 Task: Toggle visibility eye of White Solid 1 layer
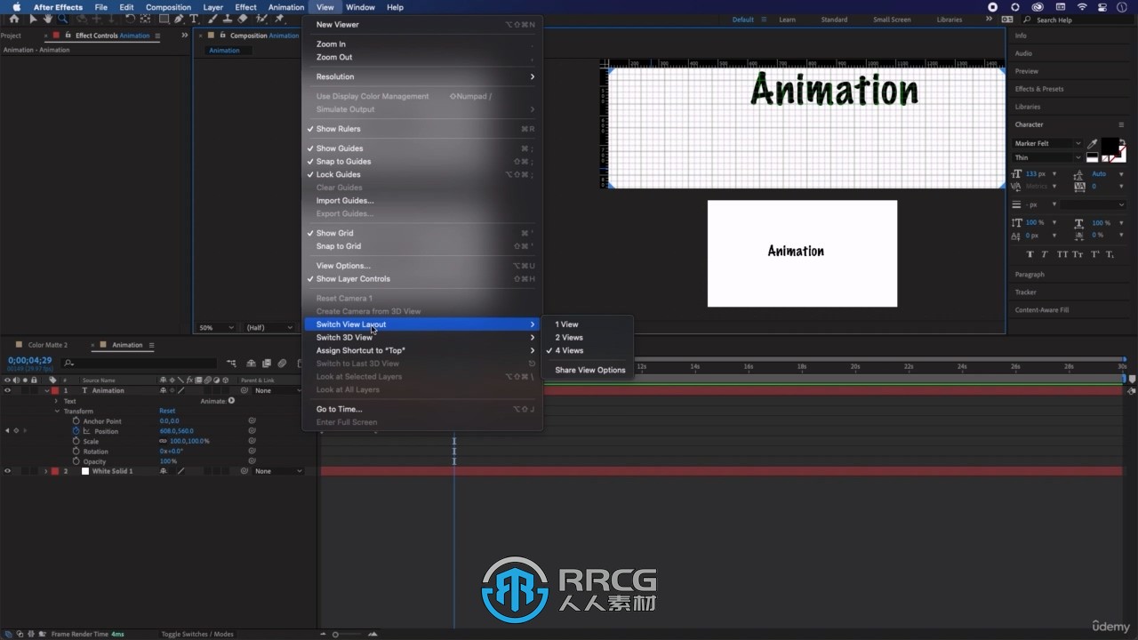point(7,471)
